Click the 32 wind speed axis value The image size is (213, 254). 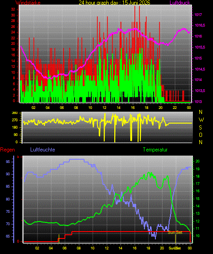pos(13,10)
